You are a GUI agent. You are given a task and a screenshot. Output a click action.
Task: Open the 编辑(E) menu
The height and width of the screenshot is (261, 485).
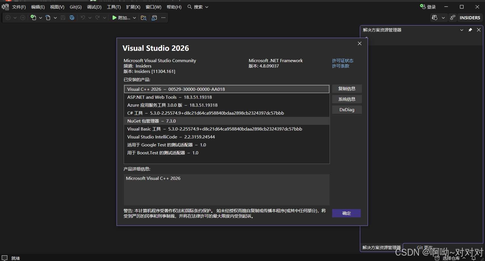38,7
